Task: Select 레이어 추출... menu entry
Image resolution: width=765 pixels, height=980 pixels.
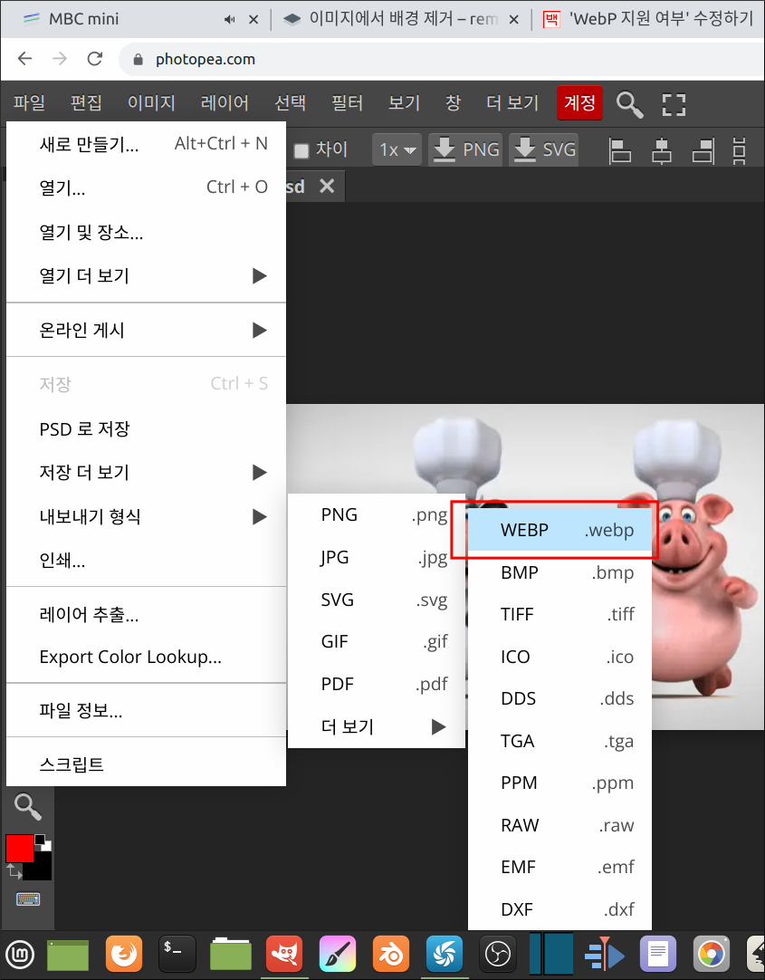Action: point(146,615)
